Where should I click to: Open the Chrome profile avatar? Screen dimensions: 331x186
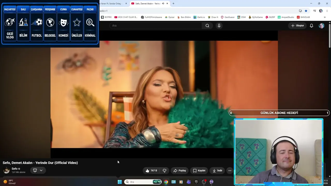(321, 11)
